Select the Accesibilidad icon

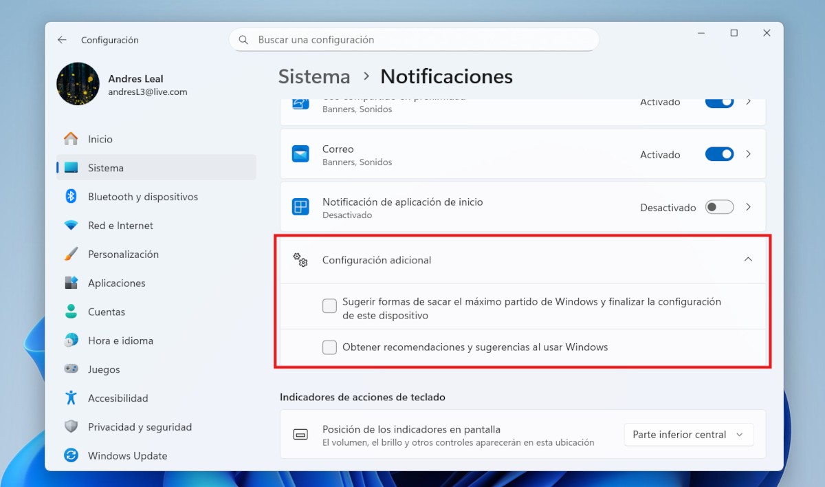click(x=71, y=398)
